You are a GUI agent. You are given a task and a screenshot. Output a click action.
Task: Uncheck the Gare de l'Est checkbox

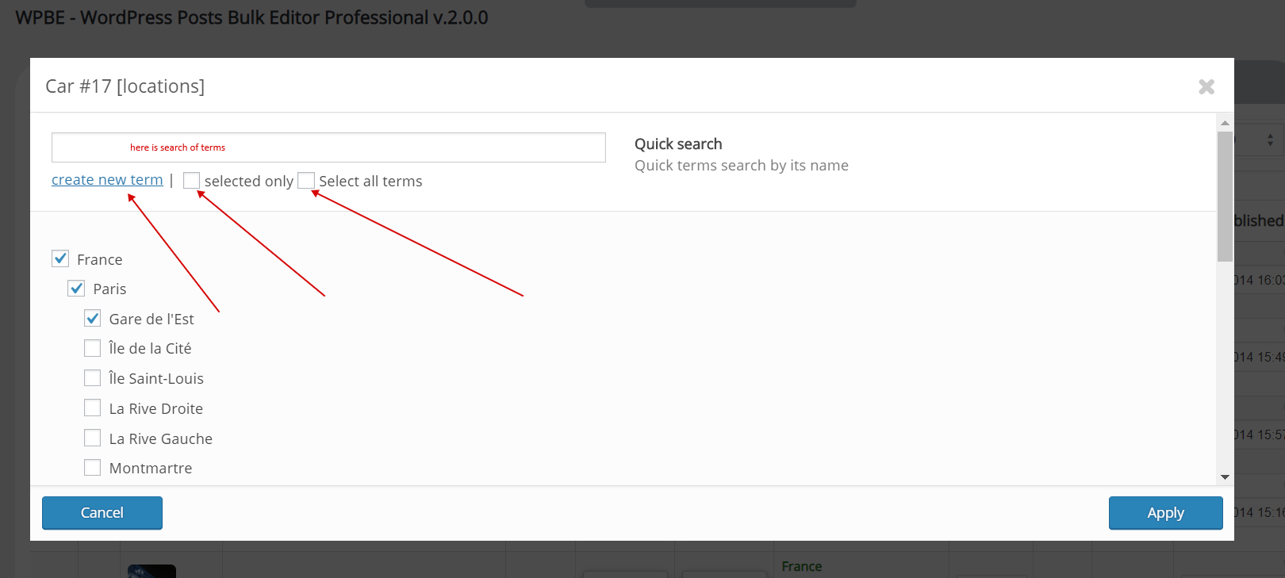(93, 319)
